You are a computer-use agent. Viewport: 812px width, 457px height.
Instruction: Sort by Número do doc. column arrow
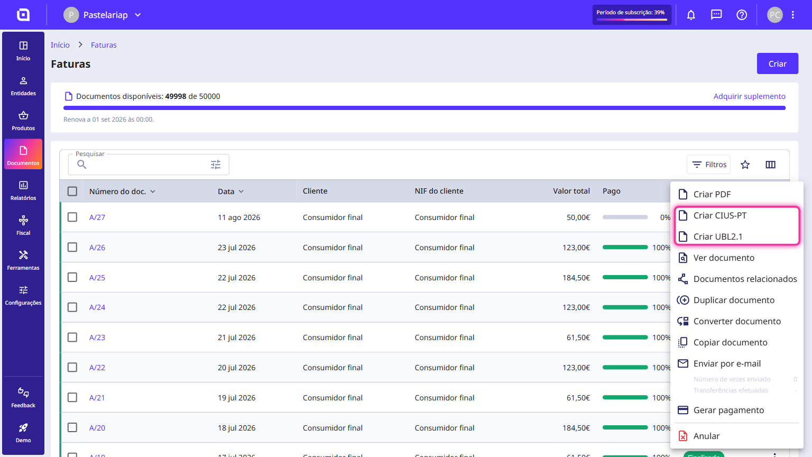(153, 191)
